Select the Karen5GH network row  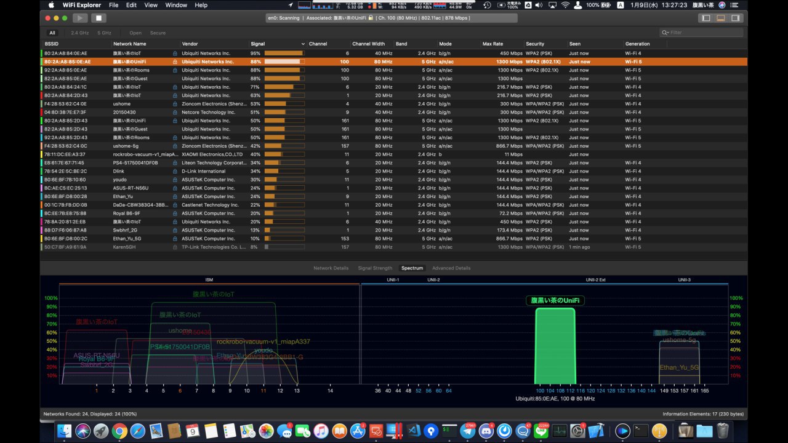coord(394,247)
